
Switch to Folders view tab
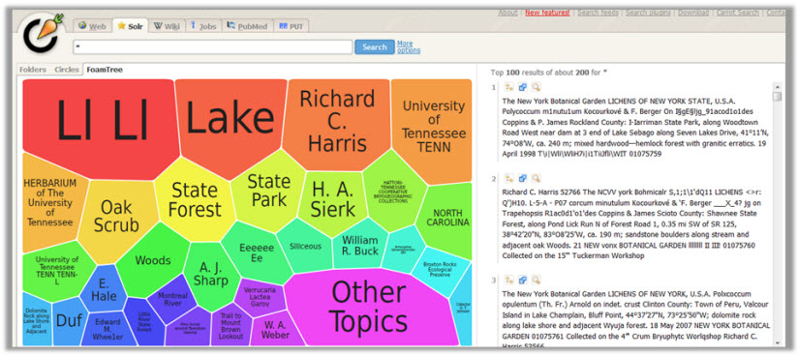coord(33,70)
